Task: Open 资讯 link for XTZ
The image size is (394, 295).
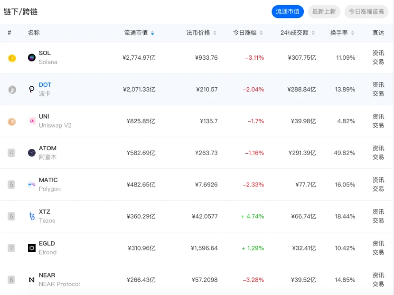Action: (378, 212)
